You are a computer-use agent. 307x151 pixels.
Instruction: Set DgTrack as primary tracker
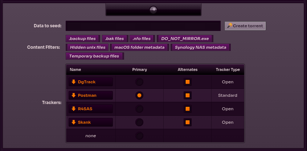click(139, 82)
